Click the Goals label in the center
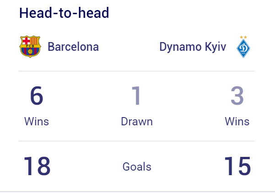This screenshot has height=193, width=275. (x=137, y=166)
